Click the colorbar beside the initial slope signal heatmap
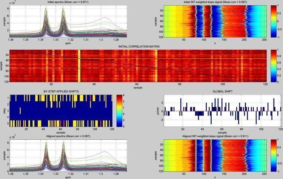 [x=273, y=23]
